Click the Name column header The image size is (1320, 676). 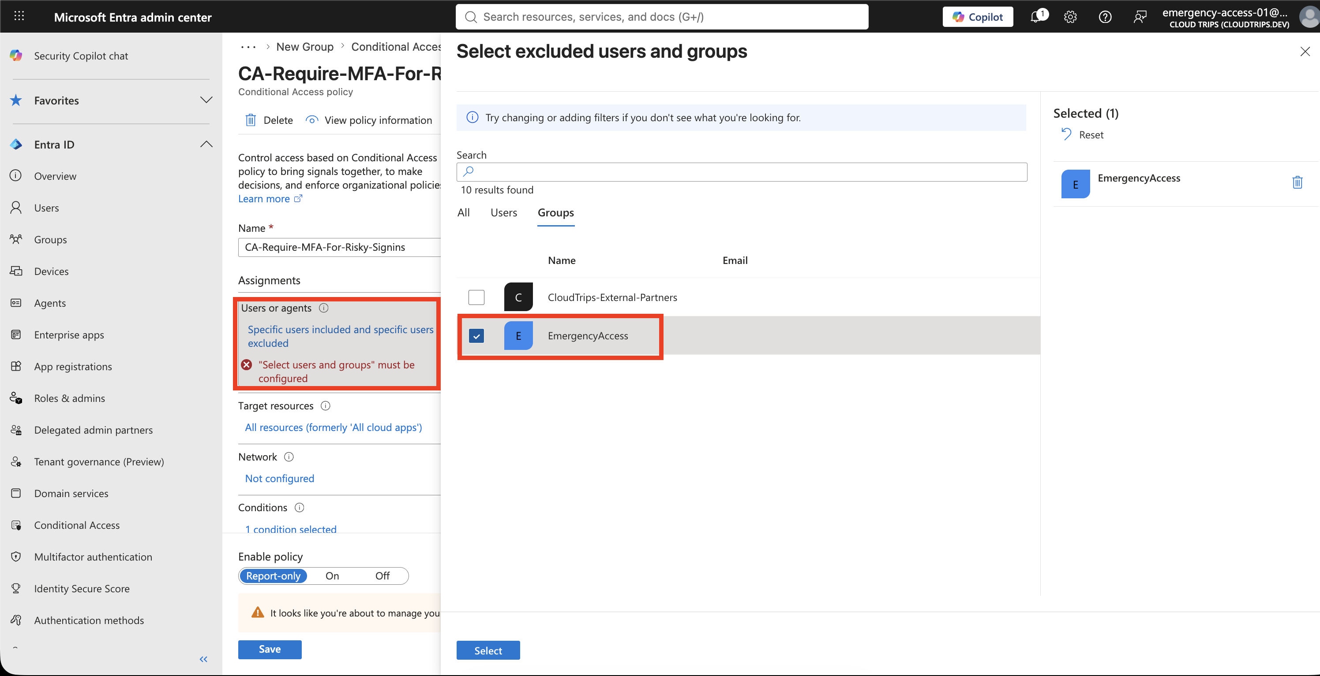click(562, 260)
